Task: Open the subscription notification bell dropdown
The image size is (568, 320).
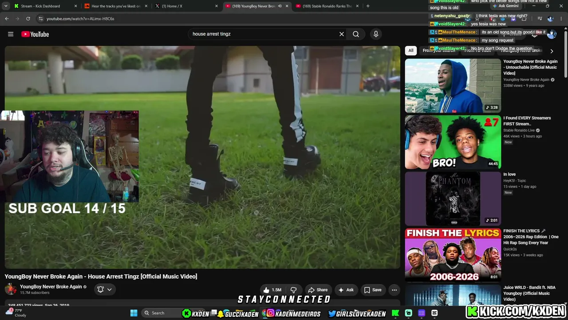Action: point(105,290)
